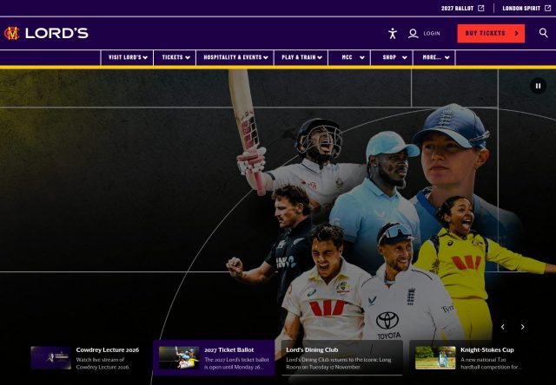
Task: Open London Spirit external link
Action: (x=526, y=8)
